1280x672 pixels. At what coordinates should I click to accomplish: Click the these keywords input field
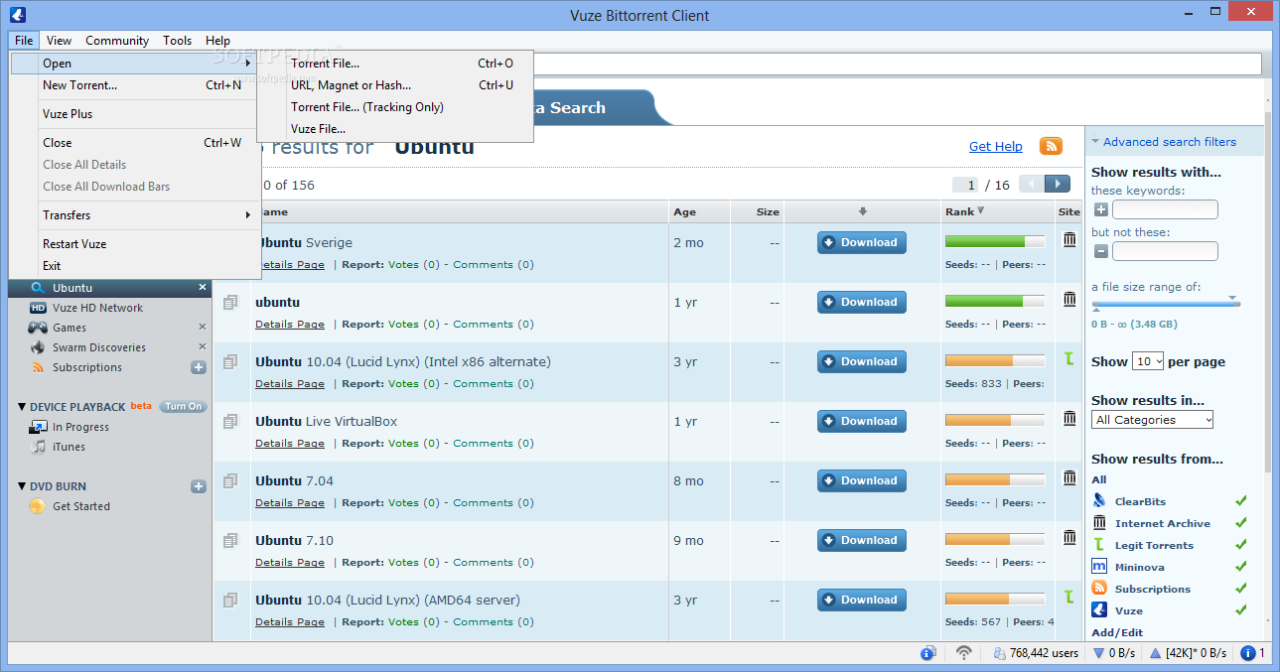pyautogui.click(x=1165, y=209)
